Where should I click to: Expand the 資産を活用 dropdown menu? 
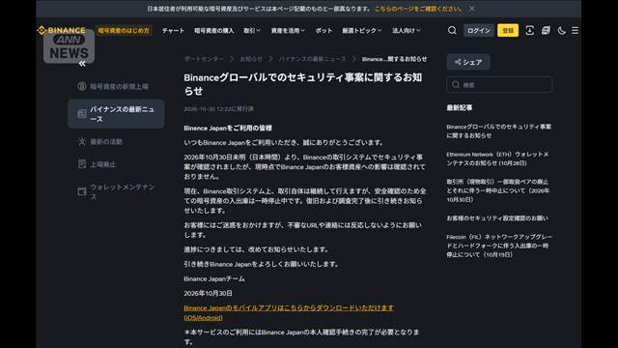[x=288, y=30]
